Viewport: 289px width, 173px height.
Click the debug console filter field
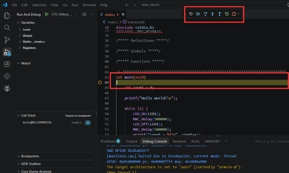click(x=271, y=141)
